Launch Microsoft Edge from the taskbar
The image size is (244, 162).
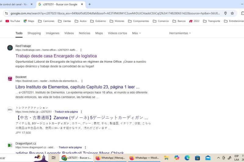coord(187,158)
